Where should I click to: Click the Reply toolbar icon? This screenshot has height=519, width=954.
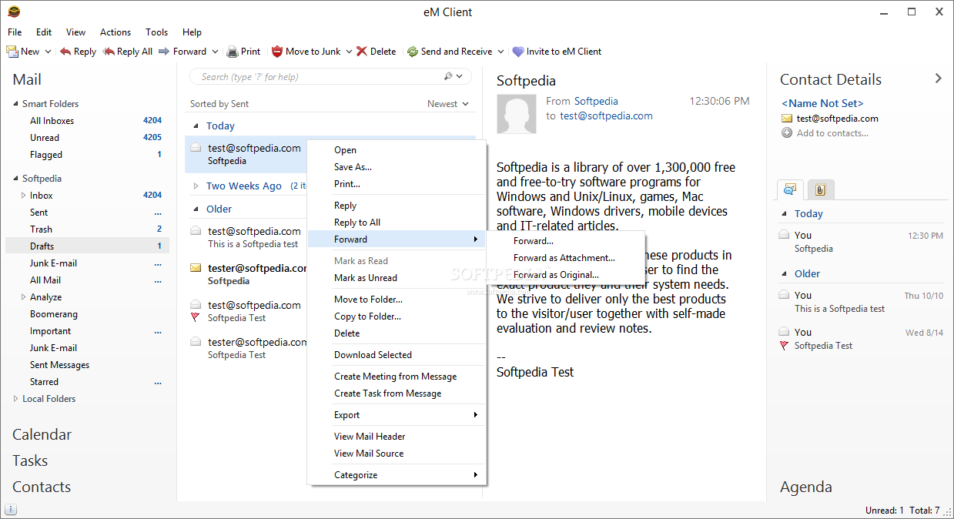click(x=65, y=52)
